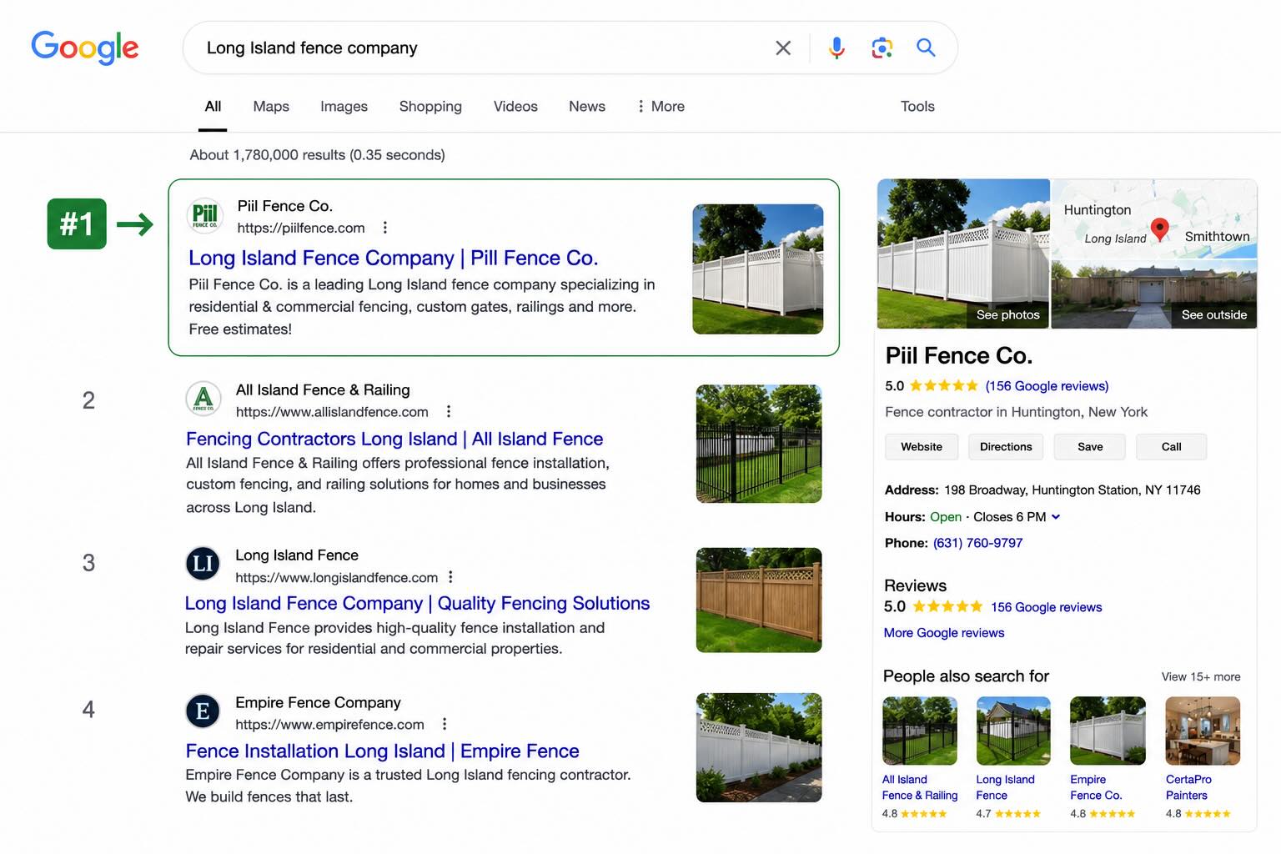This screenshot has height=854, width=1281.
Task: Open Fence Installation Long Island result
Action: [382, 751]
